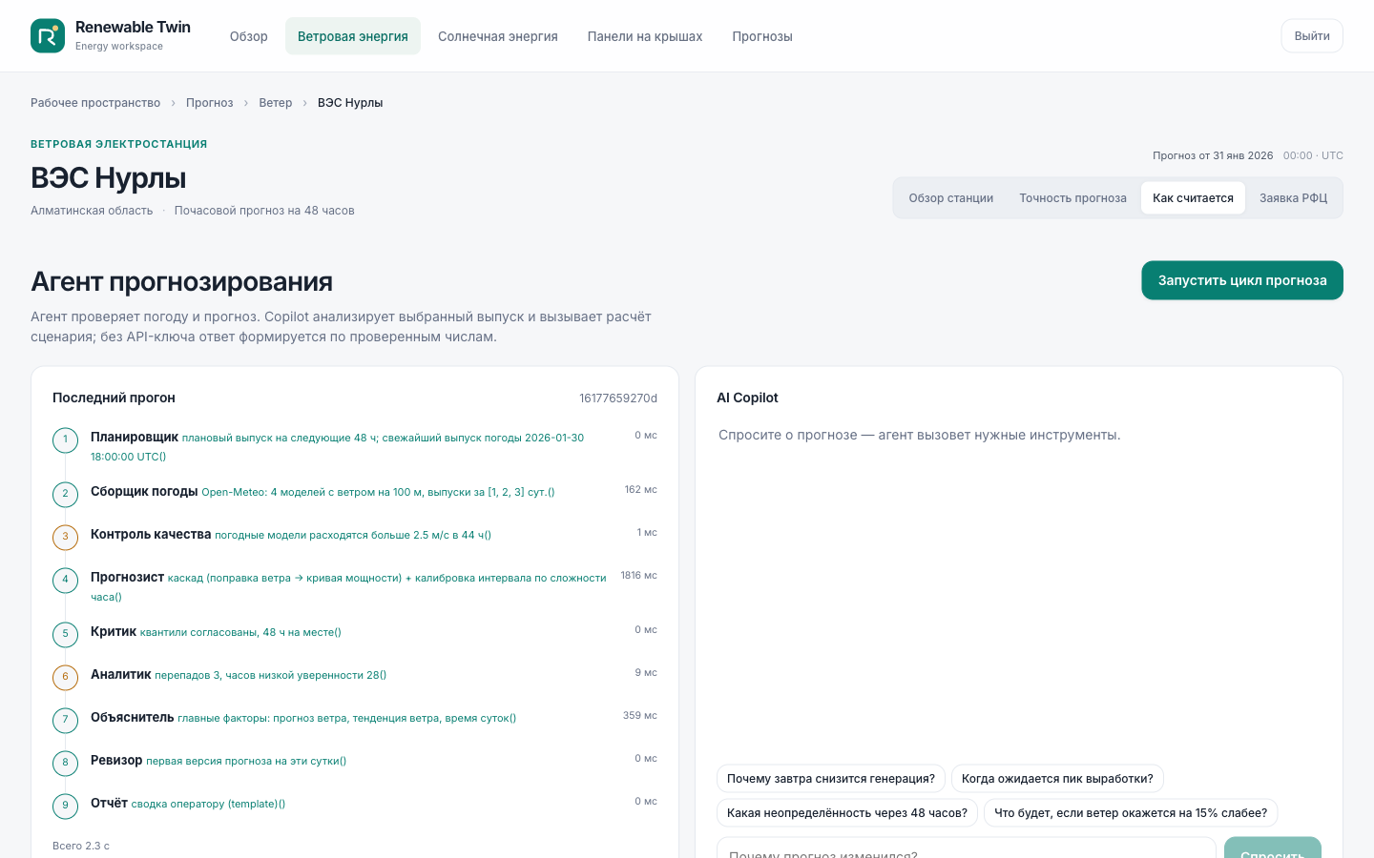Click the Контроль качества step title
The image size is (1374, 858).
point(151,534)
